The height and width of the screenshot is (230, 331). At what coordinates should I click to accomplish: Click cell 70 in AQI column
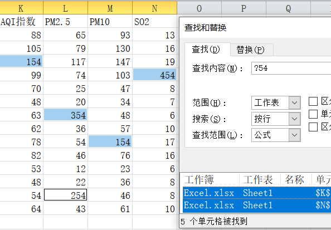[x=21, y=89]
